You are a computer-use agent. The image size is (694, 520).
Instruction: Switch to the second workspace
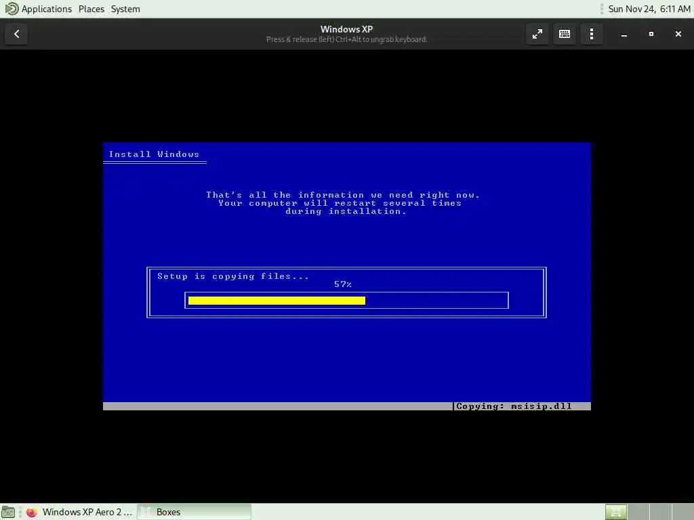[638, 512]
